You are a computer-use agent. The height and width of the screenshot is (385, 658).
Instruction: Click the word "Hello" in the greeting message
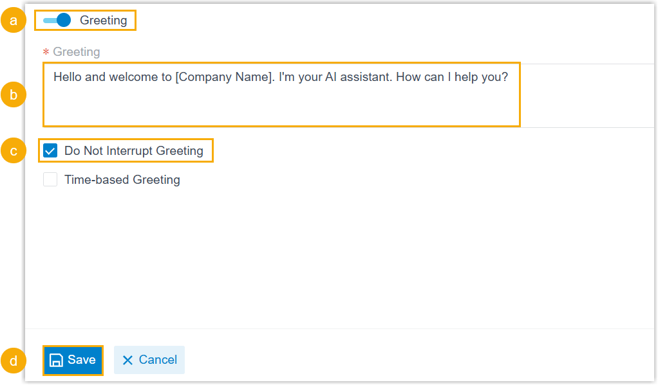(x=67, y=77)
